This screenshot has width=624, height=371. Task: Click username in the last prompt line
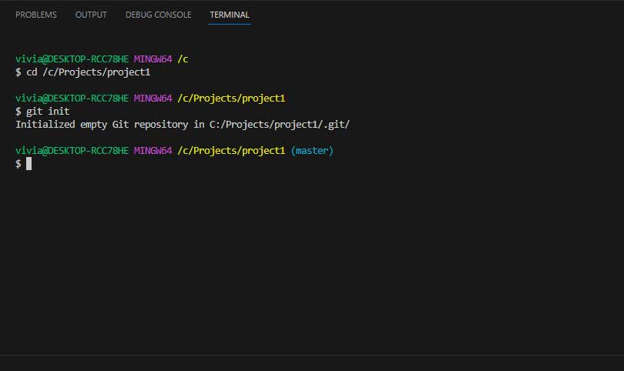(x=72, y=151)
